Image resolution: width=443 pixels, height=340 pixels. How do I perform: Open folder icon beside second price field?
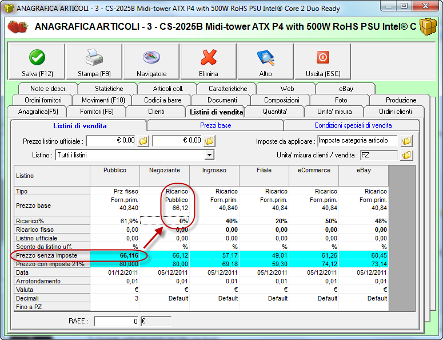click(x=209, y=141)
